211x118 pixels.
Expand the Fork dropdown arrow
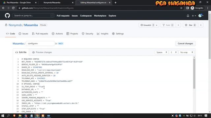pyautogui.click(x=178, y=25)
